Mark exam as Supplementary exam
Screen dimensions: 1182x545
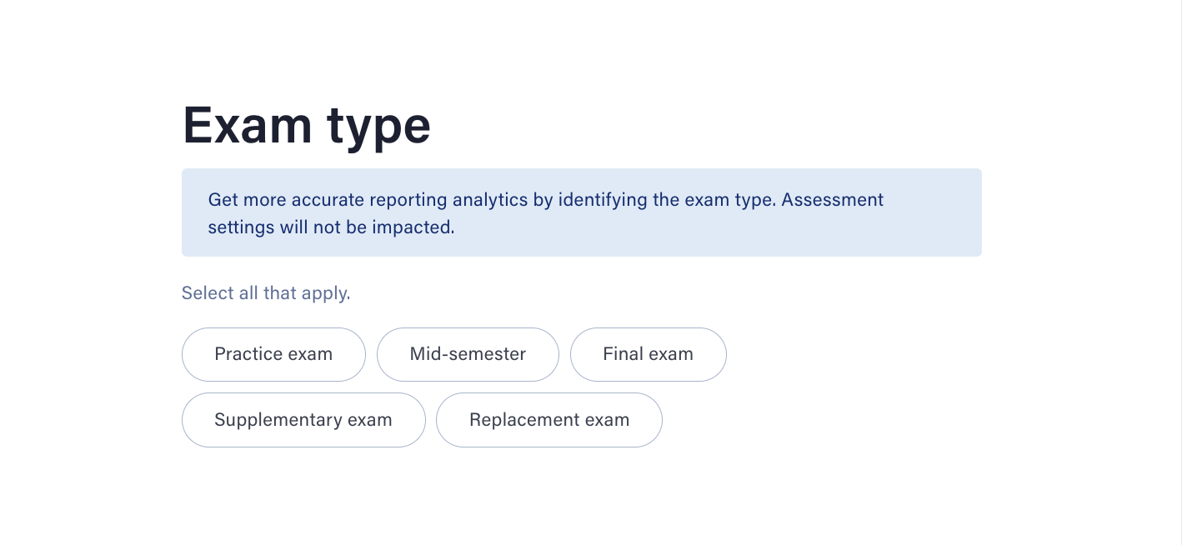point(303,420)
